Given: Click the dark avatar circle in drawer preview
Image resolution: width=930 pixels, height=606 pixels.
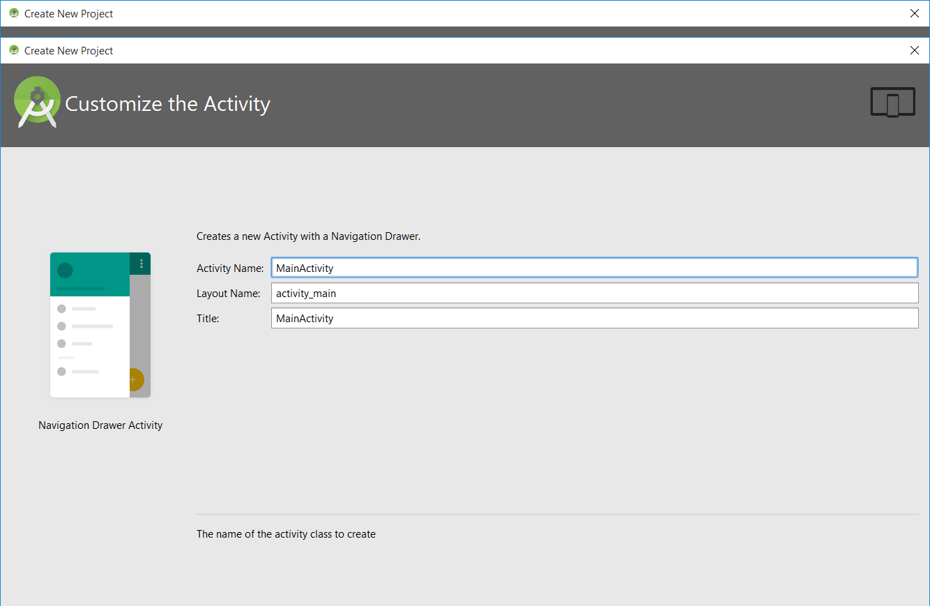Looking at the screenshot, I should pos(65,271).
